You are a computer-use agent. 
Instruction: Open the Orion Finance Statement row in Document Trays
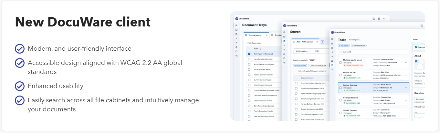264,85
